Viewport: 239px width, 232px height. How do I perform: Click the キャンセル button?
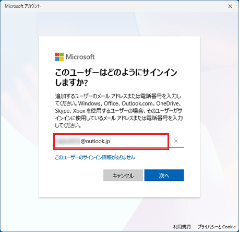[123, 175]
